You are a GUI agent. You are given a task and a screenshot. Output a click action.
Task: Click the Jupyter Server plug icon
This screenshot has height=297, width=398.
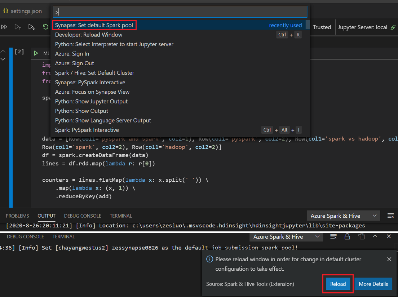(x=393, y=27)
